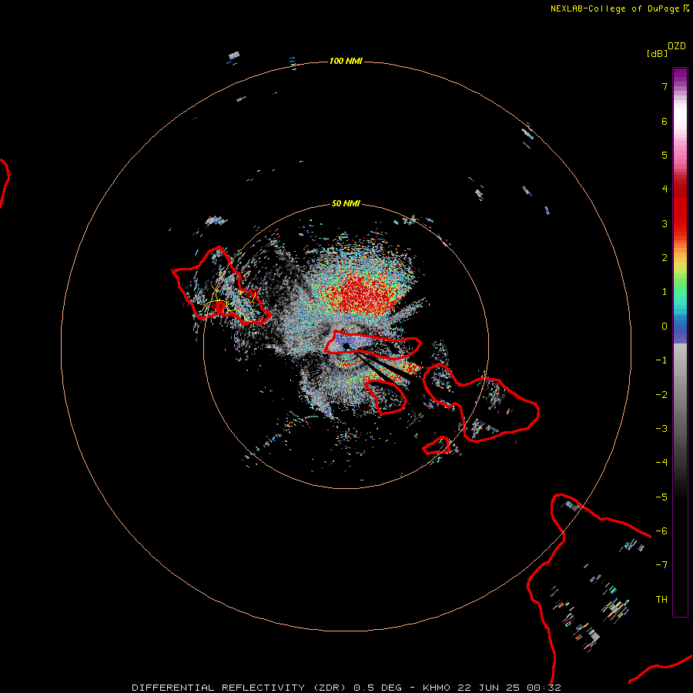Click the -2 value on color scale
Screen dimensions: 693x693
click(661, 395)
